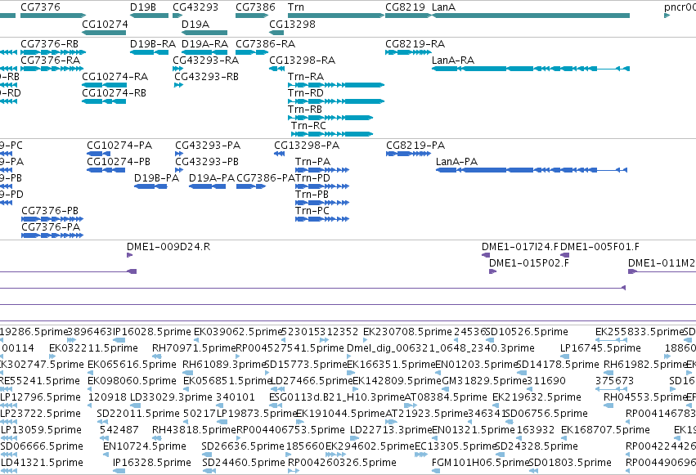
Task: Click the D19B-PA protein label
Action: coord(157,178)
